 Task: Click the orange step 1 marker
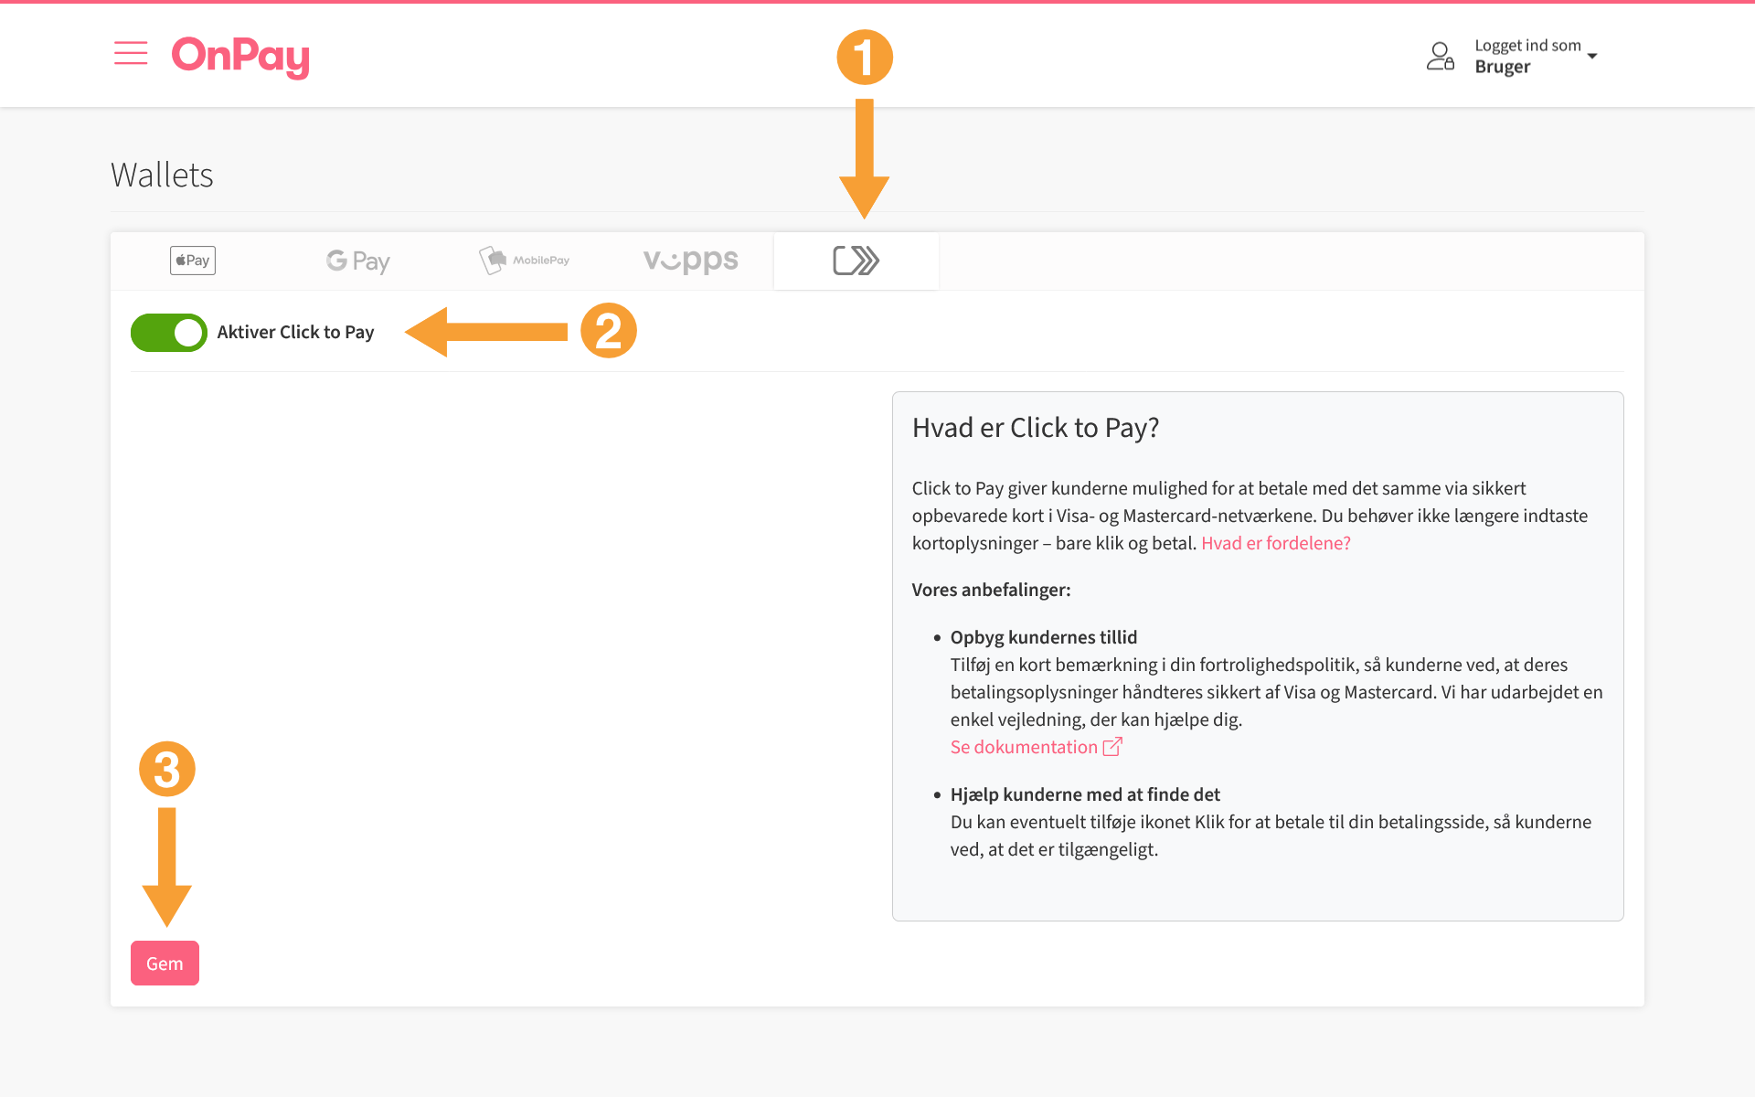coord(864,58)
